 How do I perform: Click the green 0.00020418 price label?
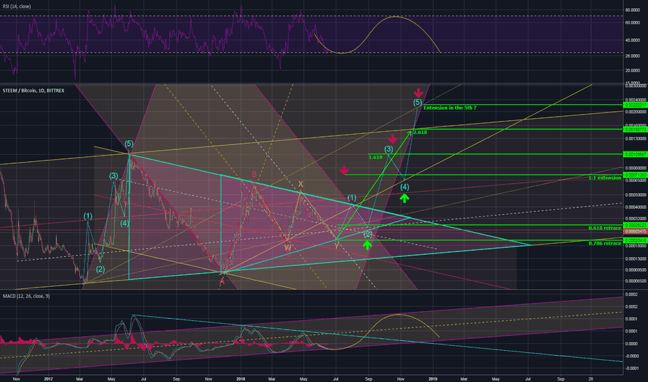coord(635,240)
